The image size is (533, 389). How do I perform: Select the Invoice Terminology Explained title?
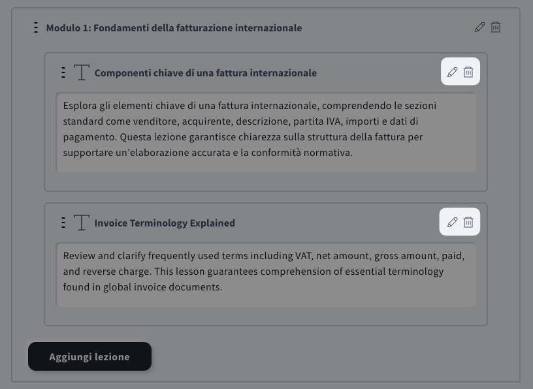click(165, 223)
